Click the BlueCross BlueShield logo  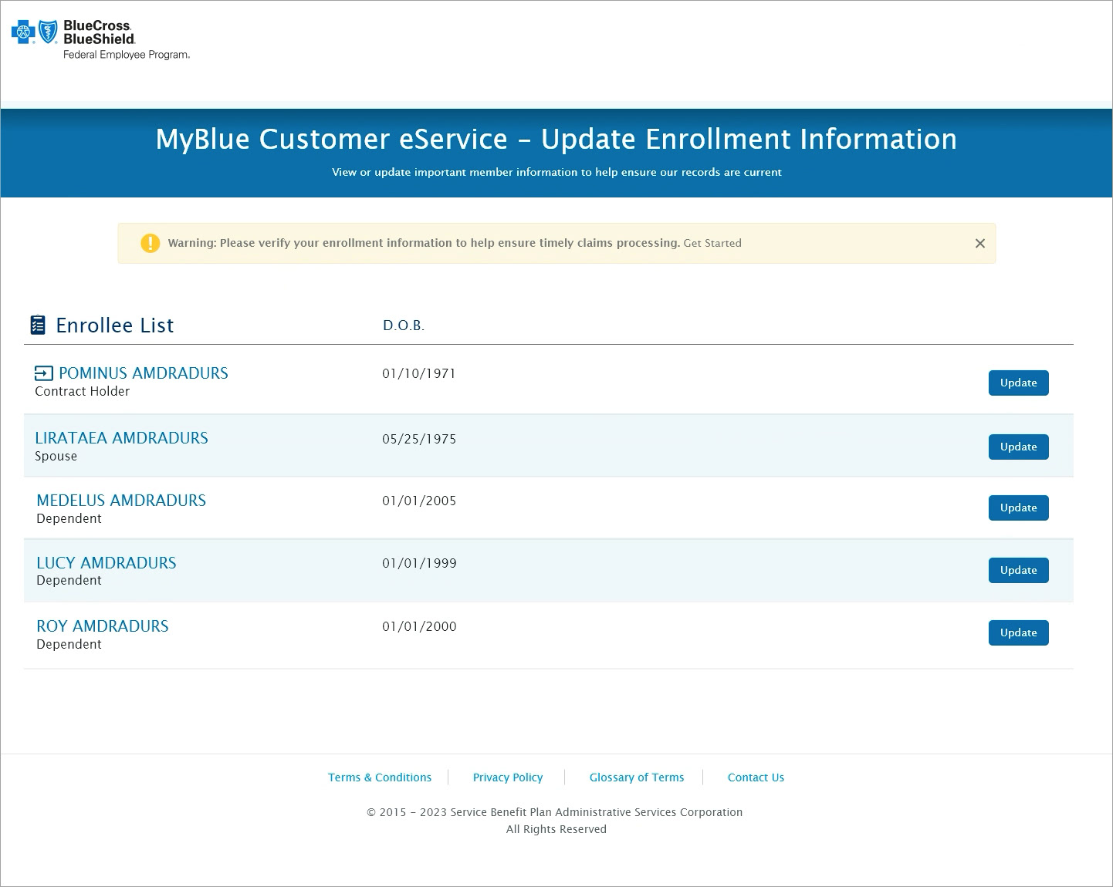[100, 40]
